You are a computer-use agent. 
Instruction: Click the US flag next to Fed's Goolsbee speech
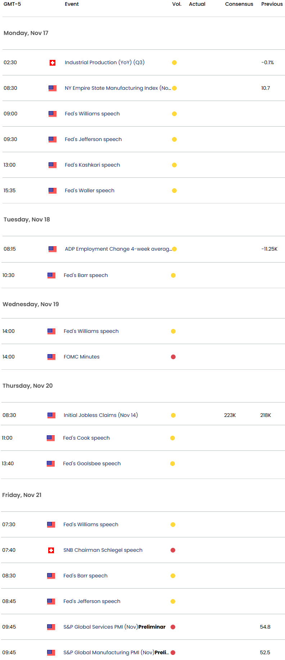tap(51, 464)
